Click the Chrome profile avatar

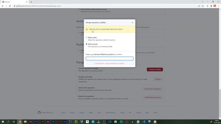coord(215,6)
